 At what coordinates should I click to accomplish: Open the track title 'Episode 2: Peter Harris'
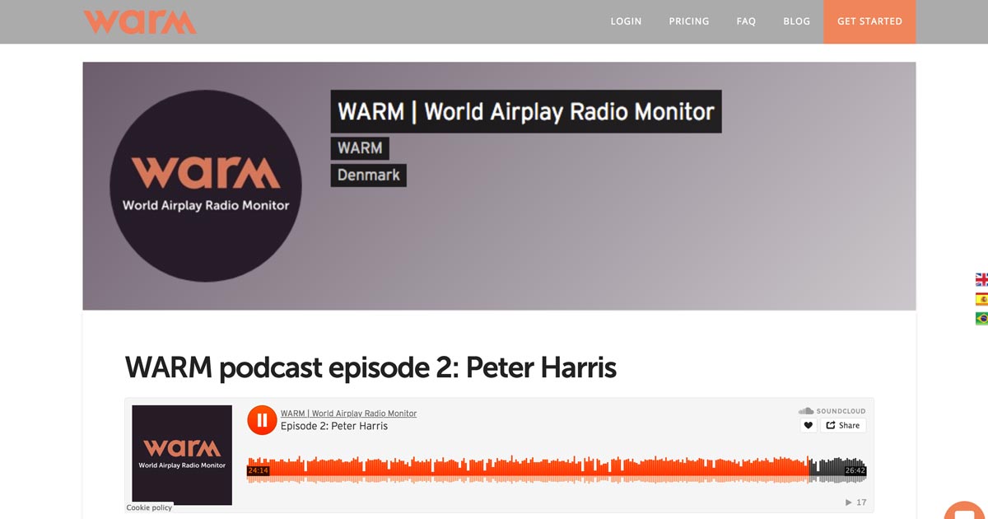(334, 426)
